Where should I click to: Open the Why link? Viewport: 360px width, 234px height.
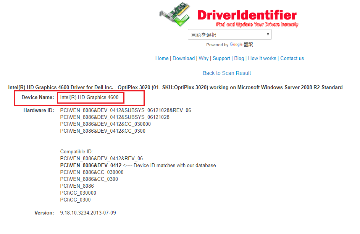pos(203,58)
